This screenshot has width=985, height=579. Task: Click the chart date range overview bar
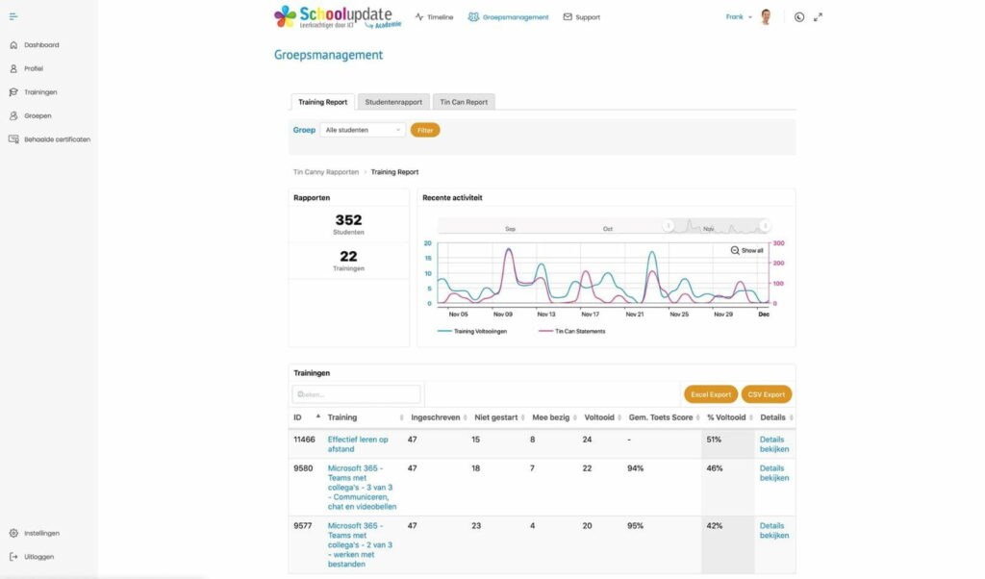coord(604,225)
